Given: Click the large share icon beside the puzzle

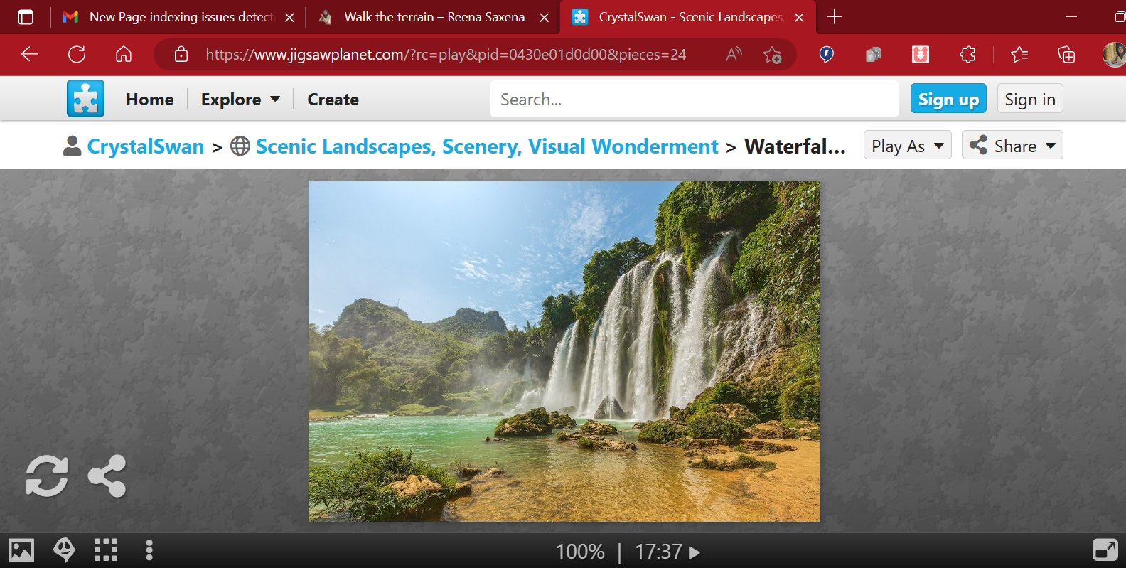Looking at the screenshot, I should (107, 476).
